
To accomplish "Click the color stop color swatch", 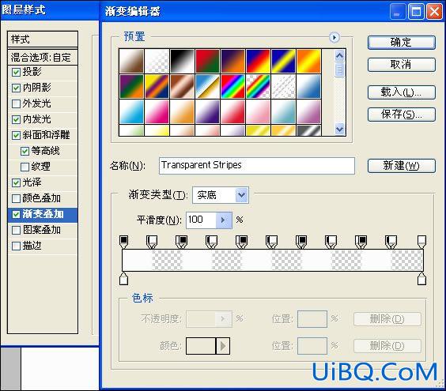I will [x=201, y=346].
